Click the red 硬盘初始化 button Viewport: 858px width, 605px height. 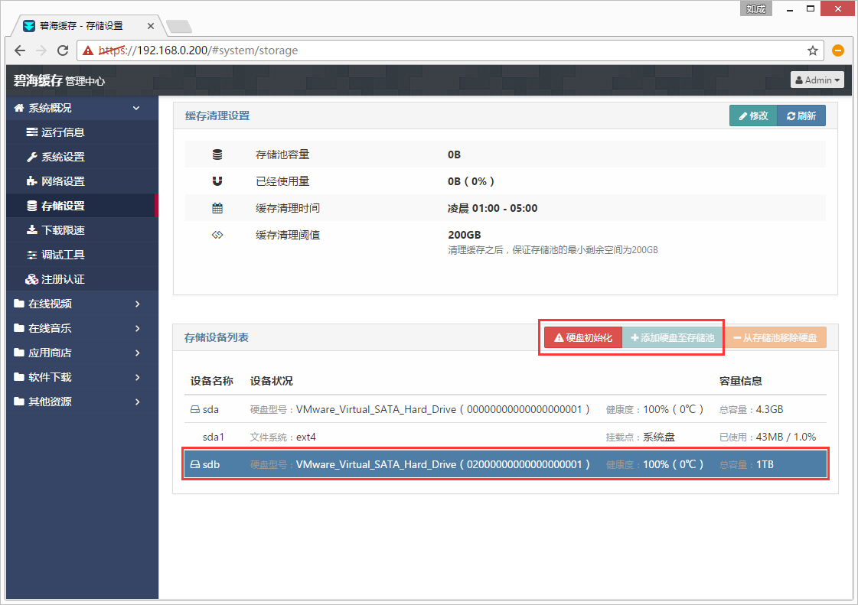(582, 337)
